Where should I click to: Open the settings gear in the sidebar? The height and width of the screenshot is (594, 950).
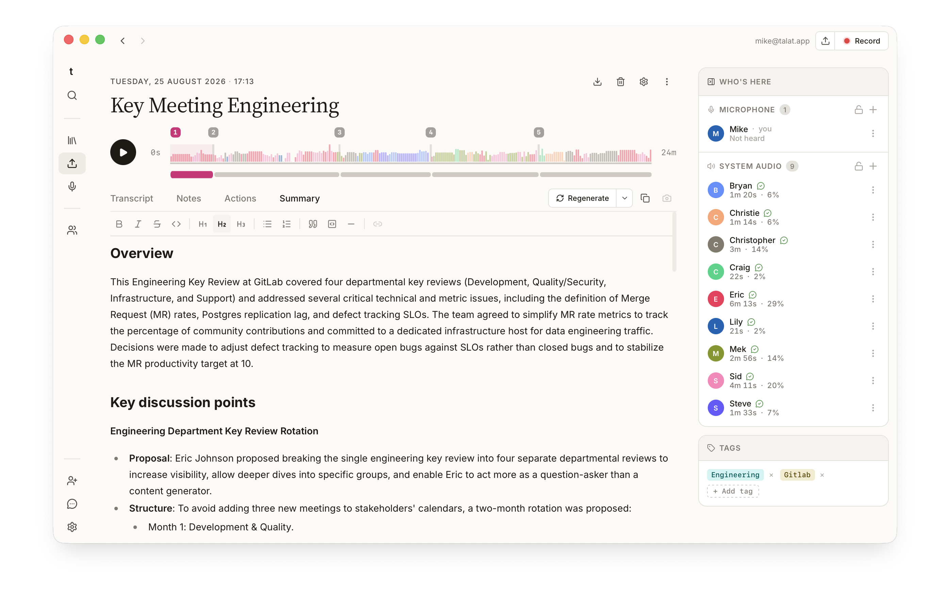point(72,527)
